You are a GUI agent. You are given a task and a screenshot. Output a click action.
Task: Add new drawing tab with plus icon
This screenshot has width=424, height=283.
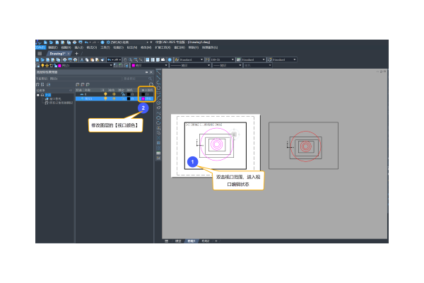(76, 53)
